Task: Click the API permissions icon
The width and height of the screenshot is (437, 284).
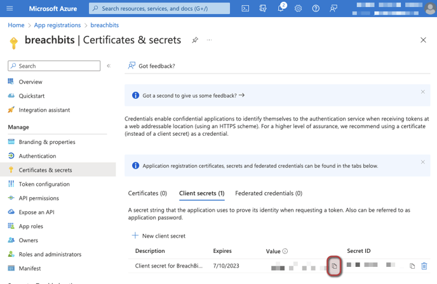Action: (x=11, y=198)
